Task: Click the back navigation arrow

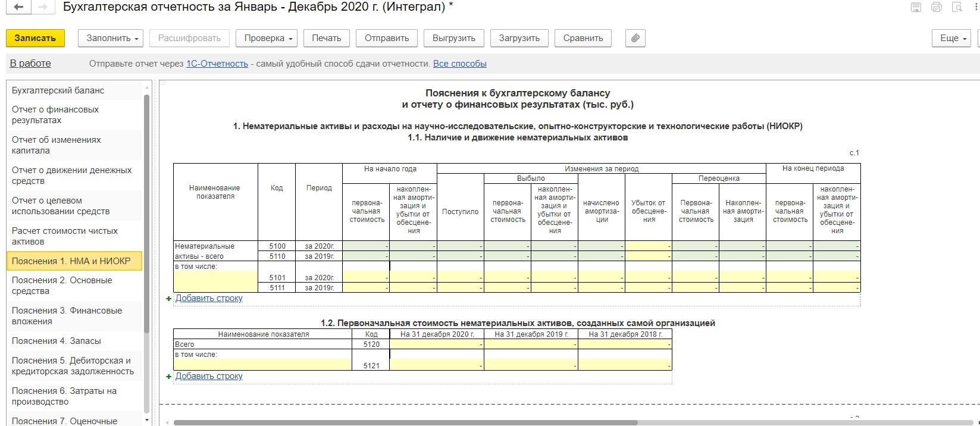Action: click(19, 8)
